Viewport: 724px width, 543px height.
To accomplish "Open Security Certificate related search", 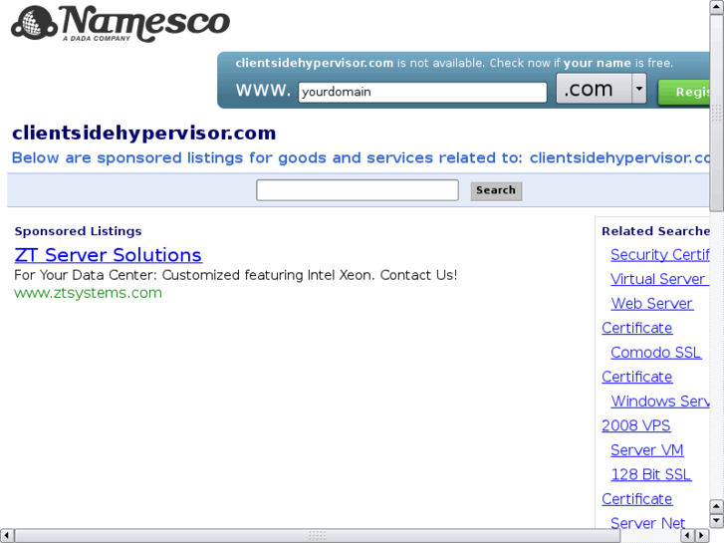I will click(660, 255).
